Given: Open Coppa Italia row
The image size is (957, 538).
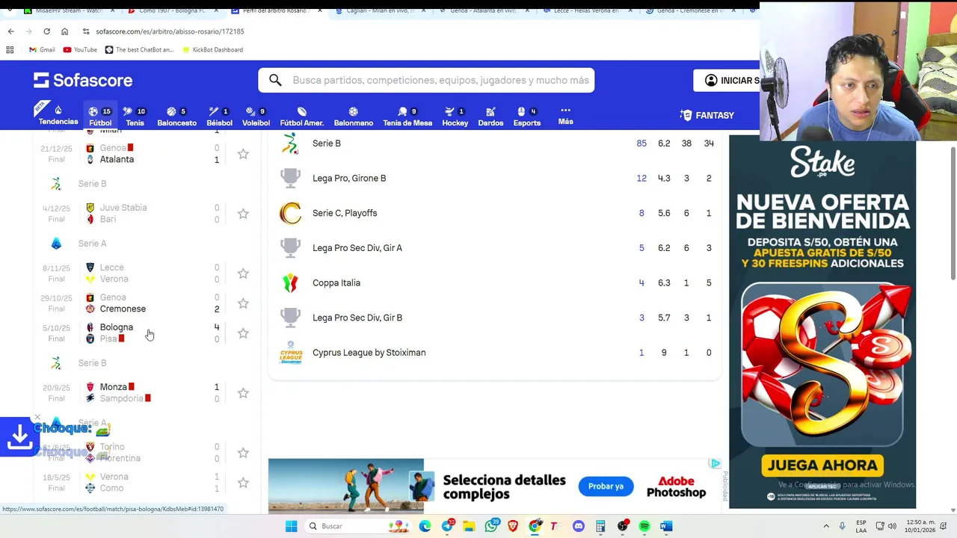Looking at the screenshot, I should point(495,283).
